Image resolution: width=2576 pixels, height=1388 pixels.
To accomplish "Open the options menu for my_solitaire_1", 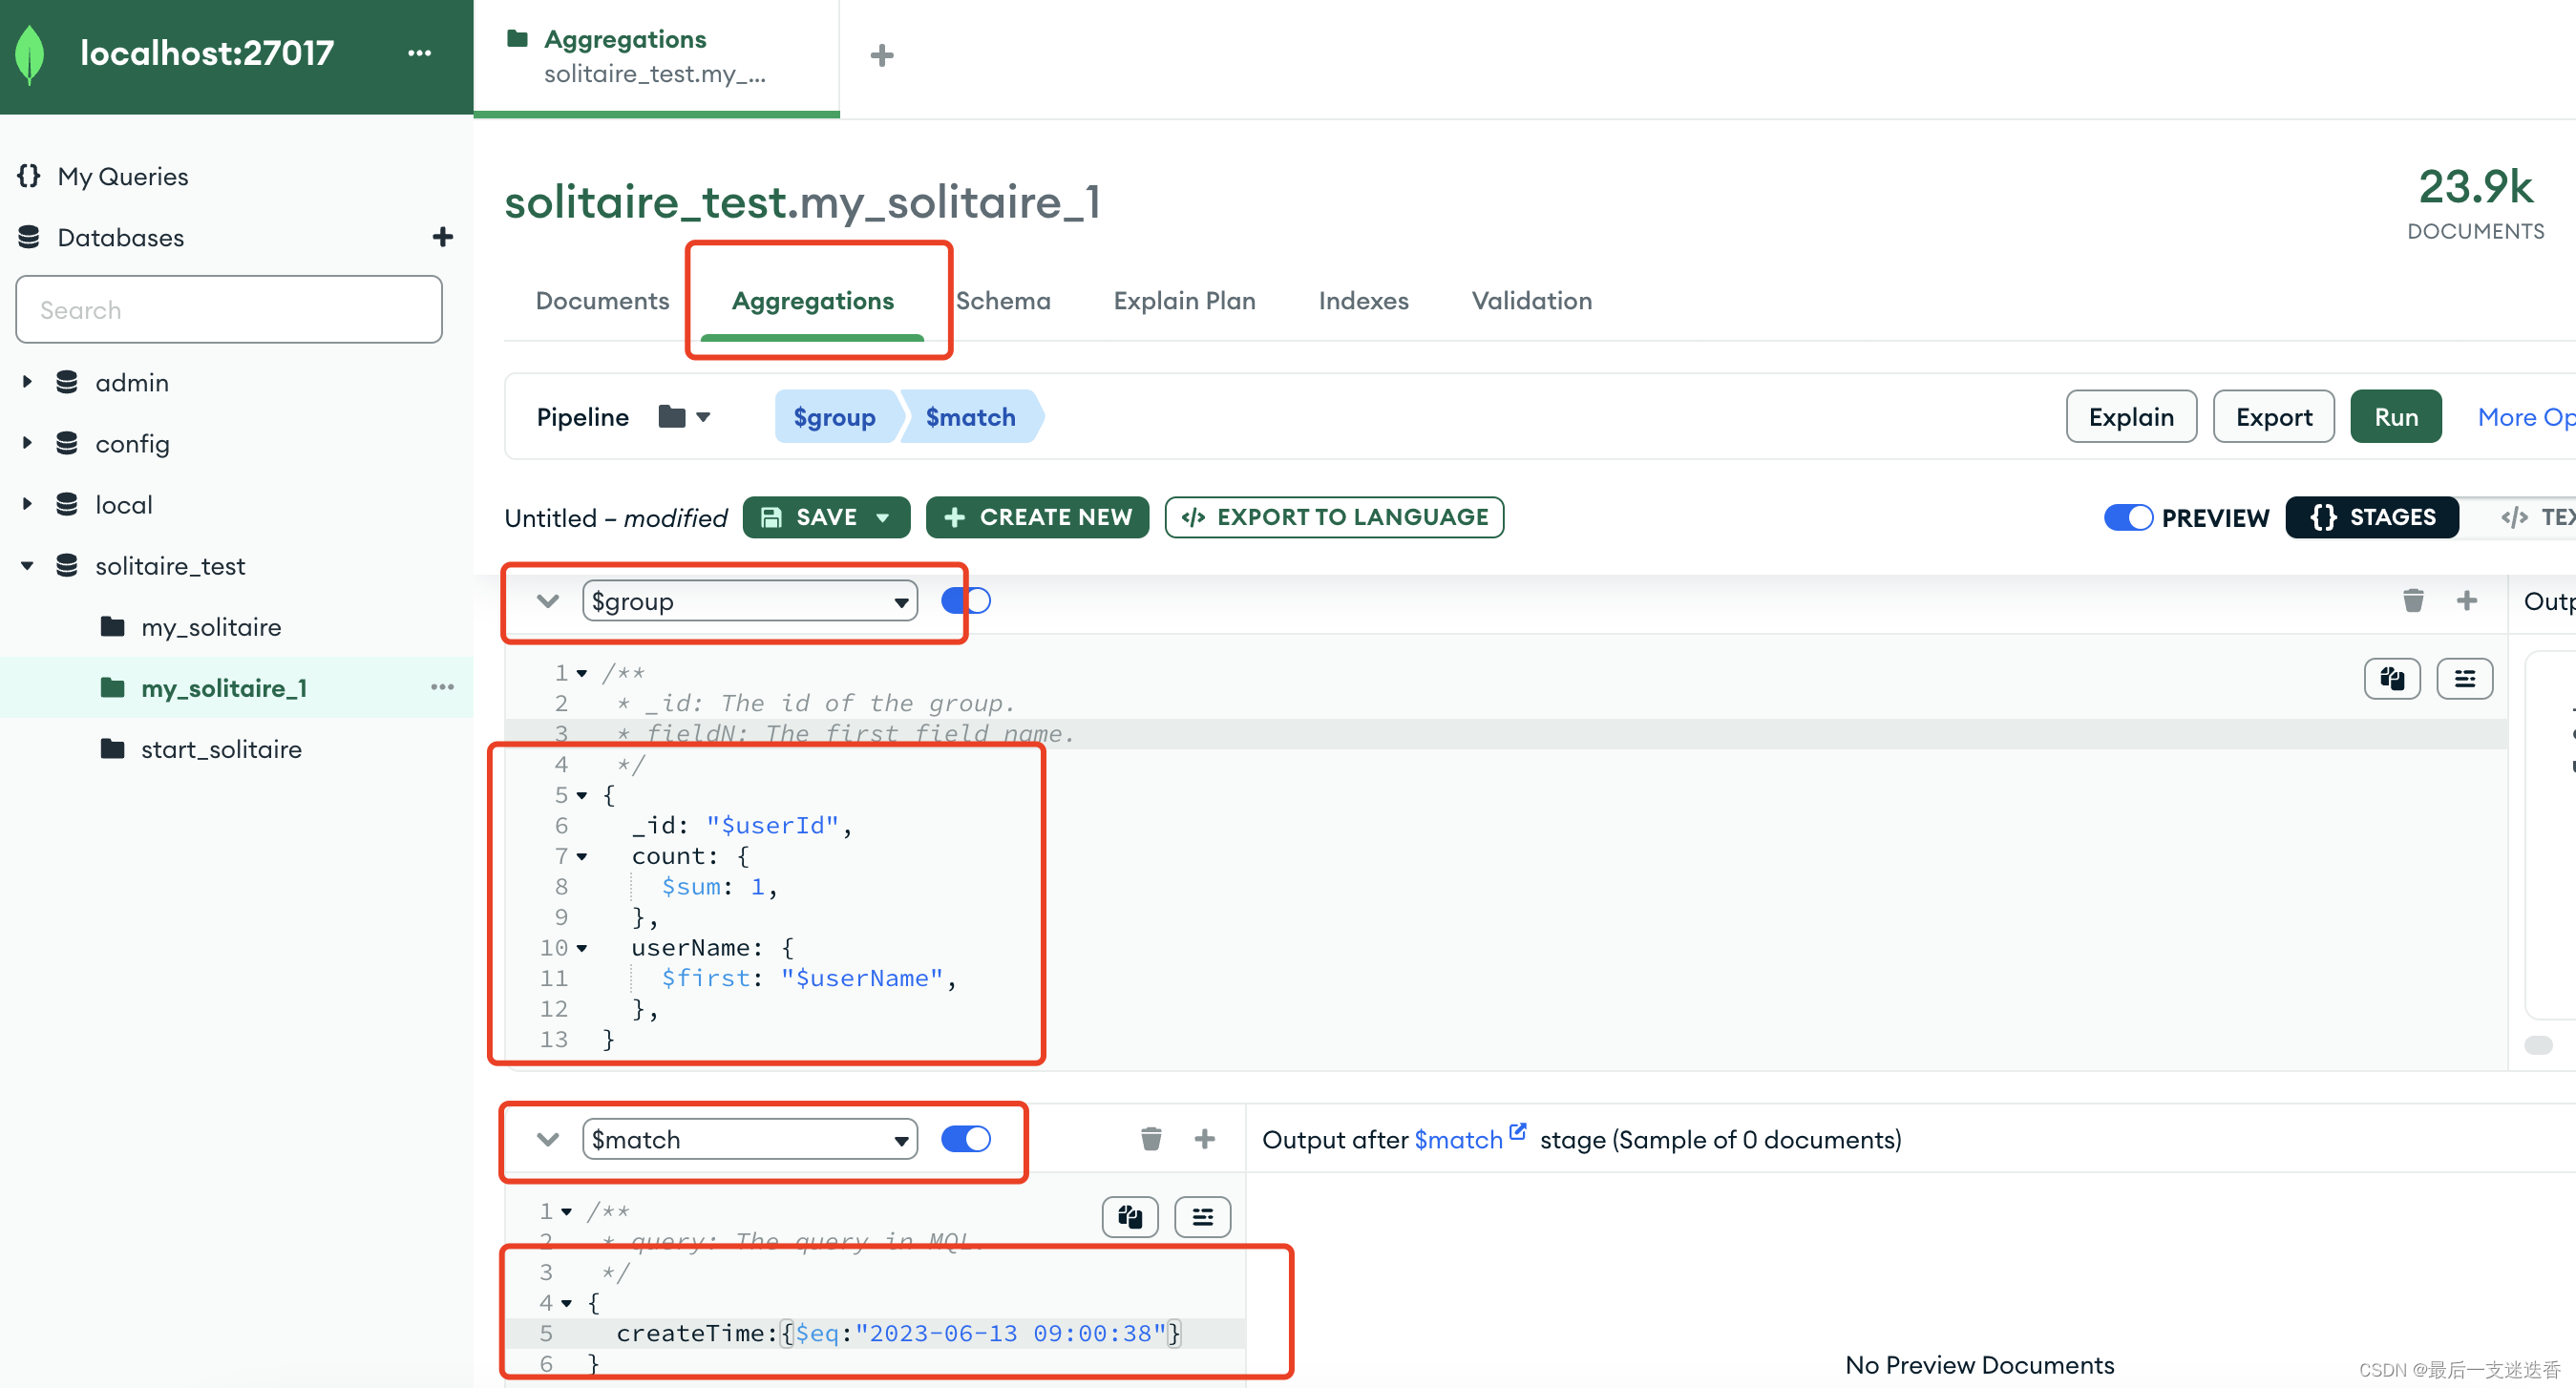I will click(442, 687).
